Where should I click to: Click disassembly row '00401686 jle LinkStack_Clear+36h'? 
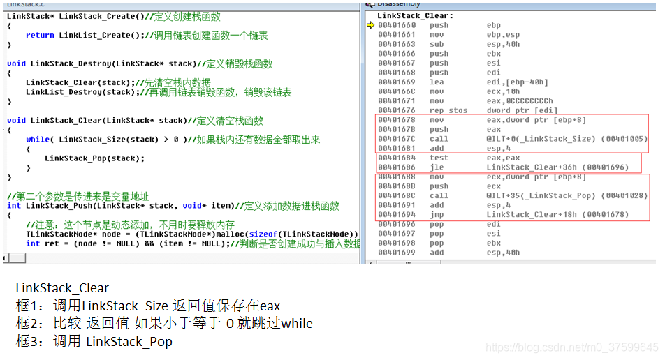(x=504, y=167)
